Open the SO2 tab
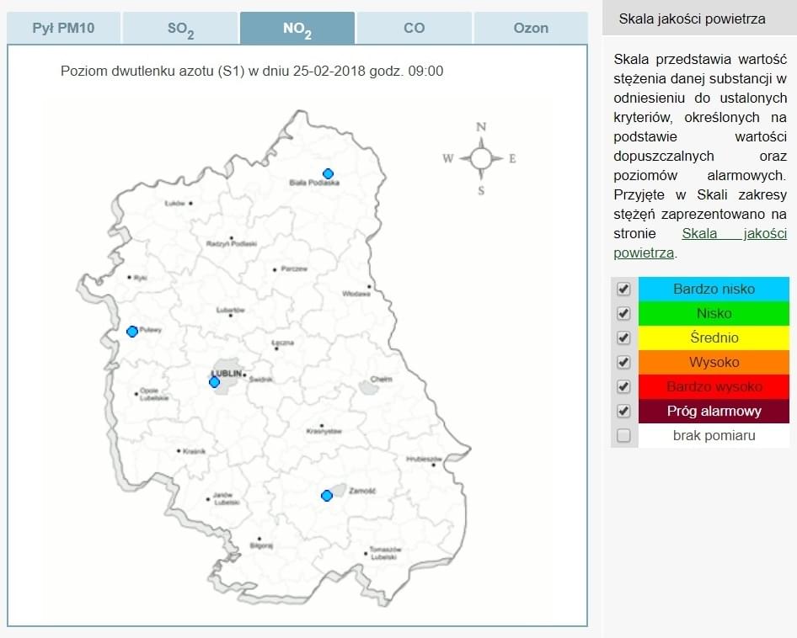797x638 pixels. coord(180,28)
